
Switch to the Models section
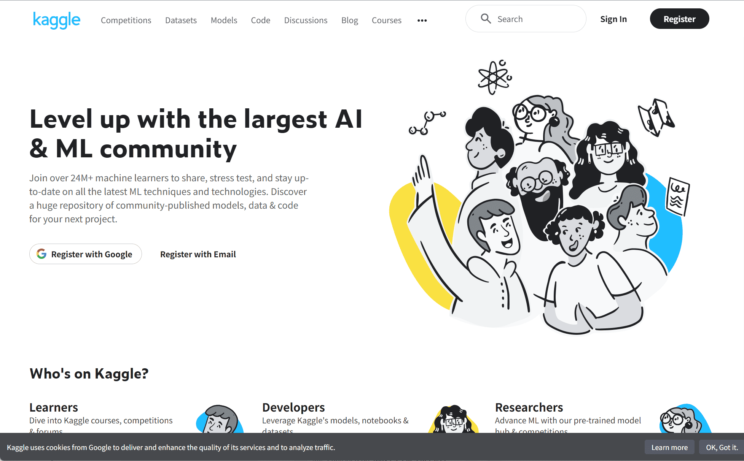224,20
